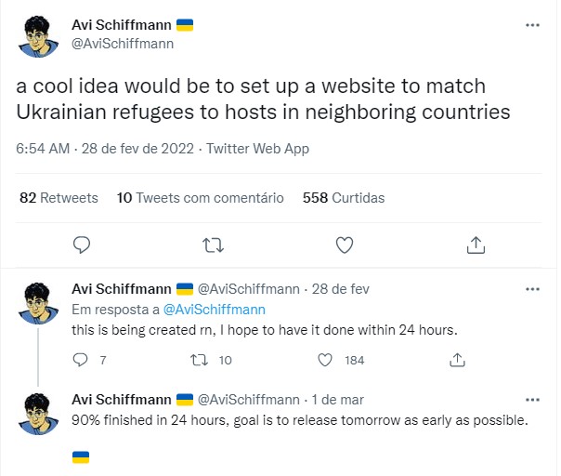Reply to the '24 hours' reply tweet
Viewport: 561px width, 476px height.
80,360
